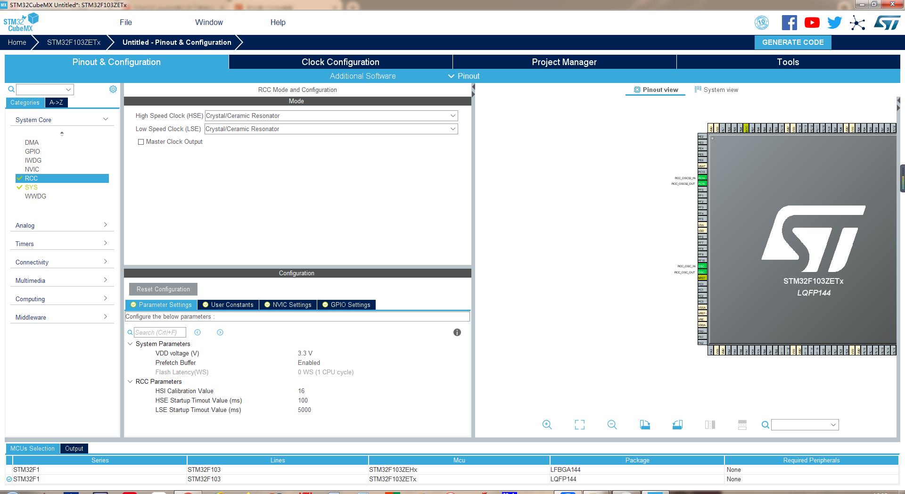Image resolution: width=905 pixels, height=494 pixels.
Task: Switch to A->Z listing tab
Action: [x=56, y=102]
